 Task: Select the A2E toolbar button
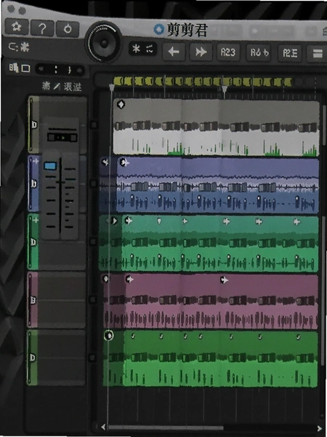[x=290, y=53]
